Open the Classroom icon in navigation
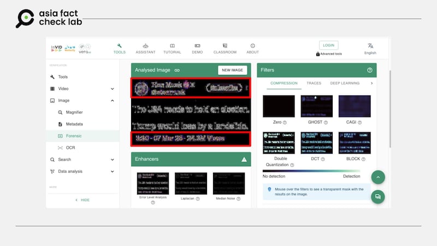This screenshot has height=246, width=437. pyautogui.click(x=225, y=46)
